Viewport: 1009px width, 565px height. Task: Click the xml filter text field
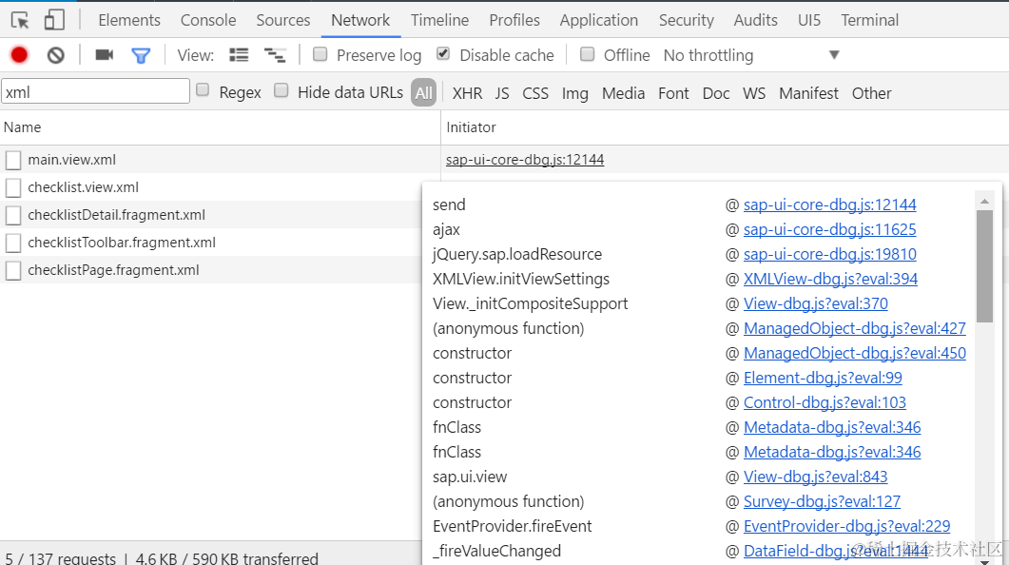(x=95, y=91)
